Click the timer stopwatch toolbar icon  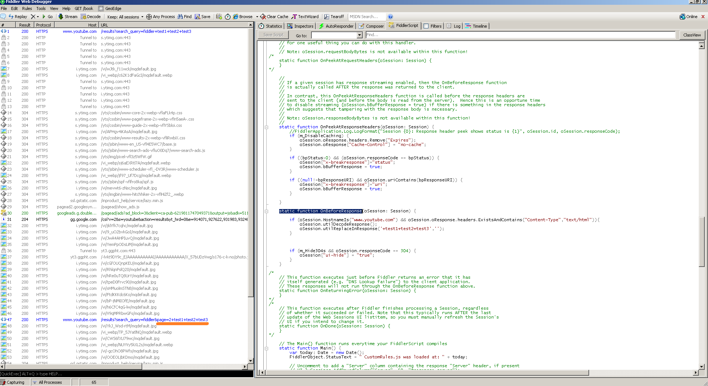click(228, 17)
